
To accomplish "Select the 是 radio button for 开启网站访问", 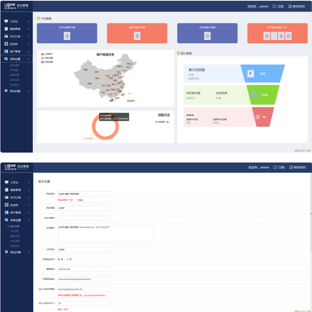I will click(59, 259).
